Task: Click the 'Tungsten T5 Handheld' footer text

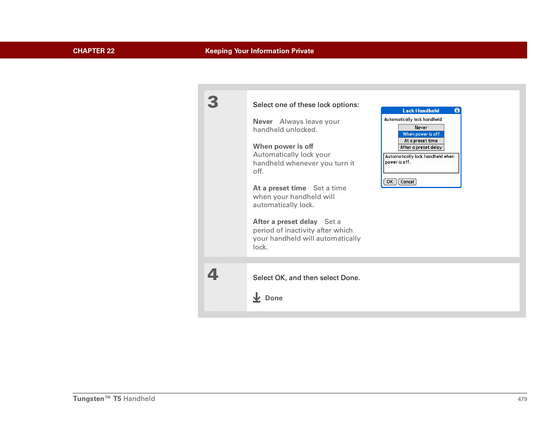Action: [114, 399]
